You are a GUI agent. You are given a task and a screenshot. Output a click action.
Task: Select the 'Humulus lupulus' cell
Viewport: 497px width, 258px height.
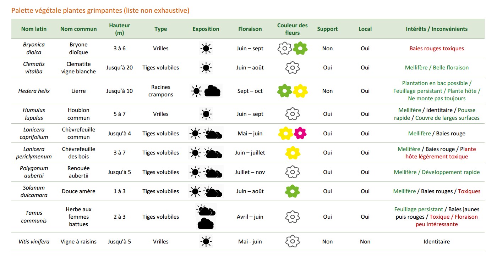34,114
